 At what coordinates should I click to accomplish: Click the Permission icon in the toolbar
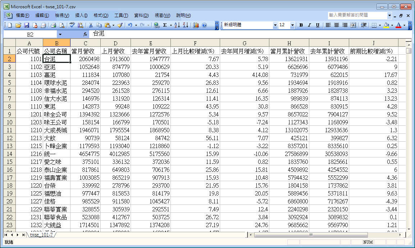[35, 25]
